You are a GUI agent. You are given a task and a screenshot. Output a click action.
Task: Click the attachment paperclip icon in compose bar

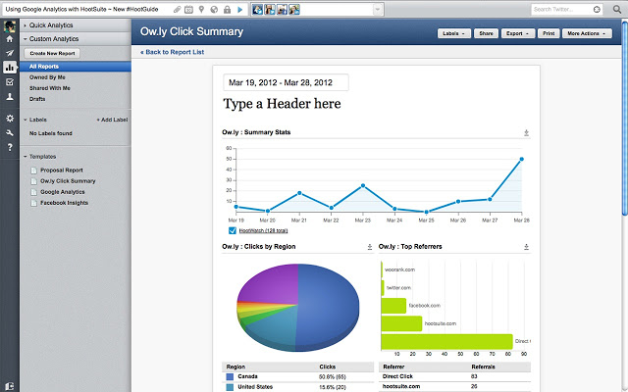point(177,9)
